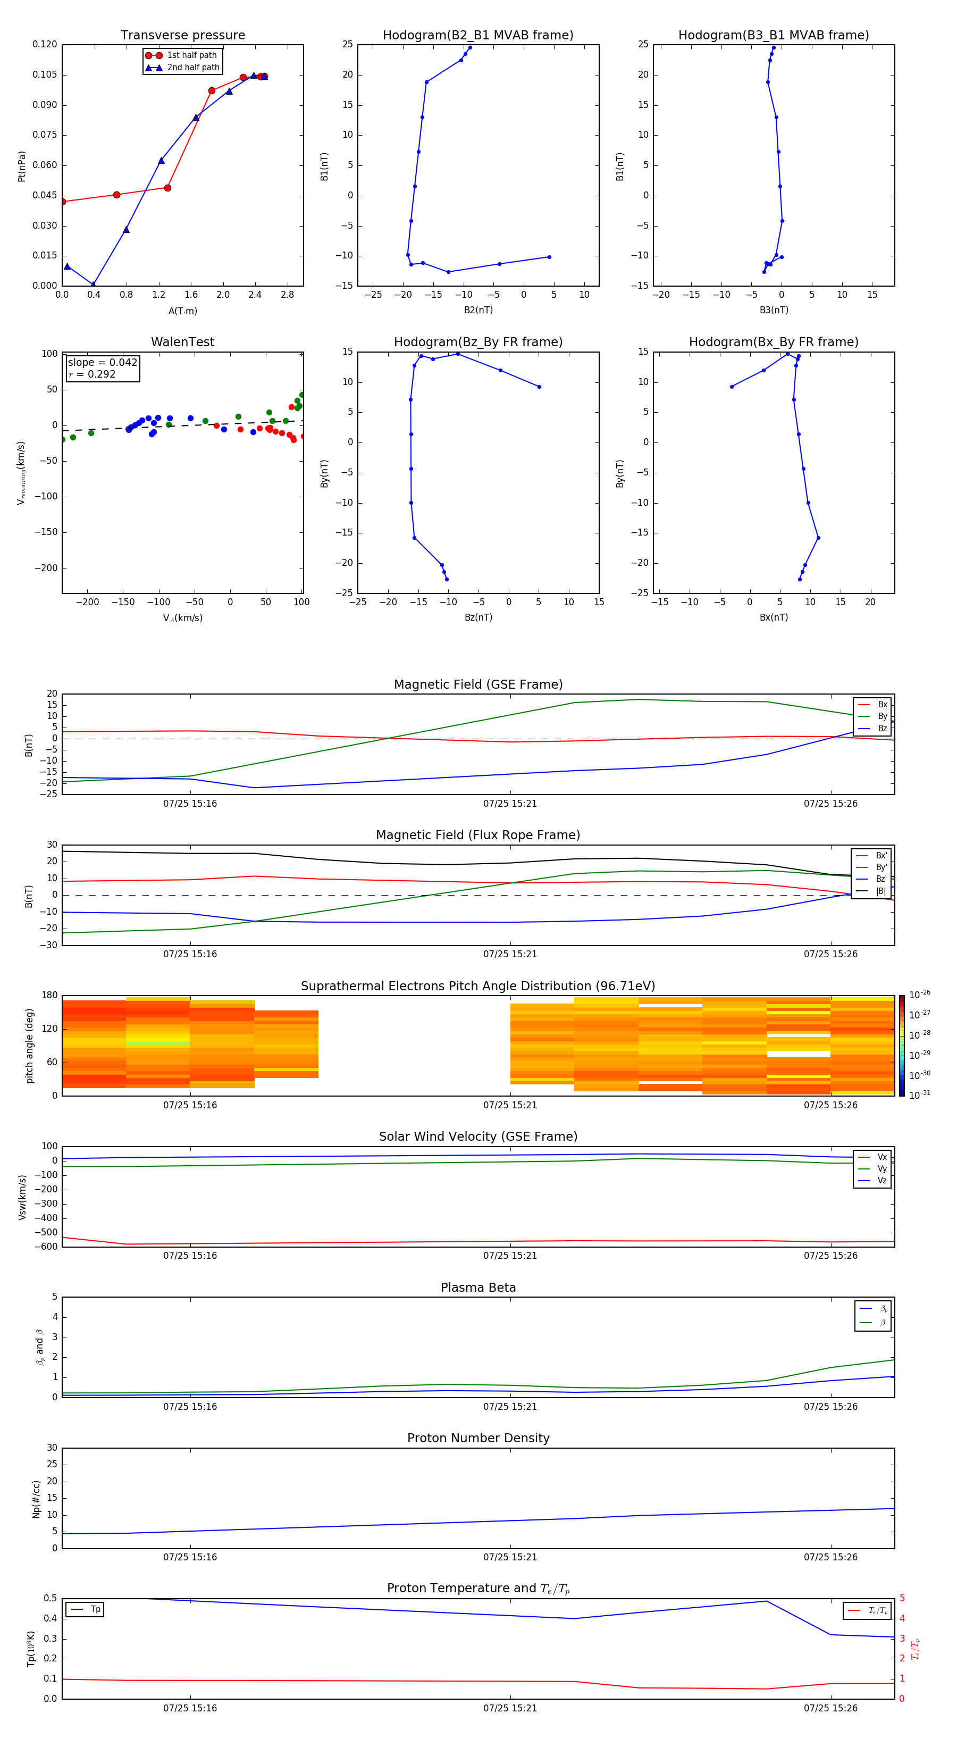
Task: Click the 'Proton Temperature and Te/Tp' title
Action: [478, 1589]
